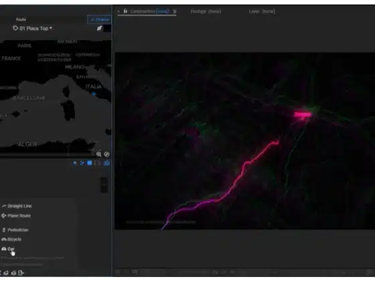
Task: Click the PARIS label on the map
Action: [24, 45]
